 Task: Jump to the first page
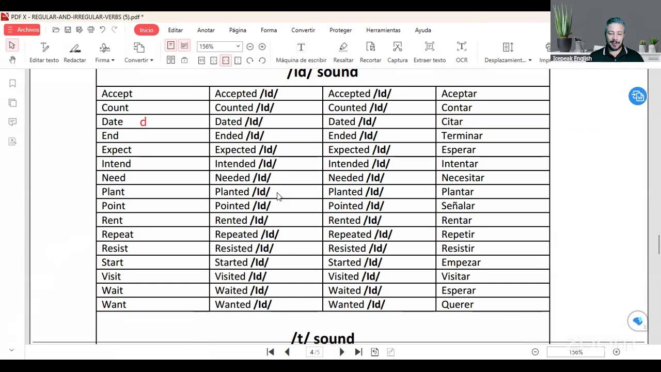click(x=270, y=352)
